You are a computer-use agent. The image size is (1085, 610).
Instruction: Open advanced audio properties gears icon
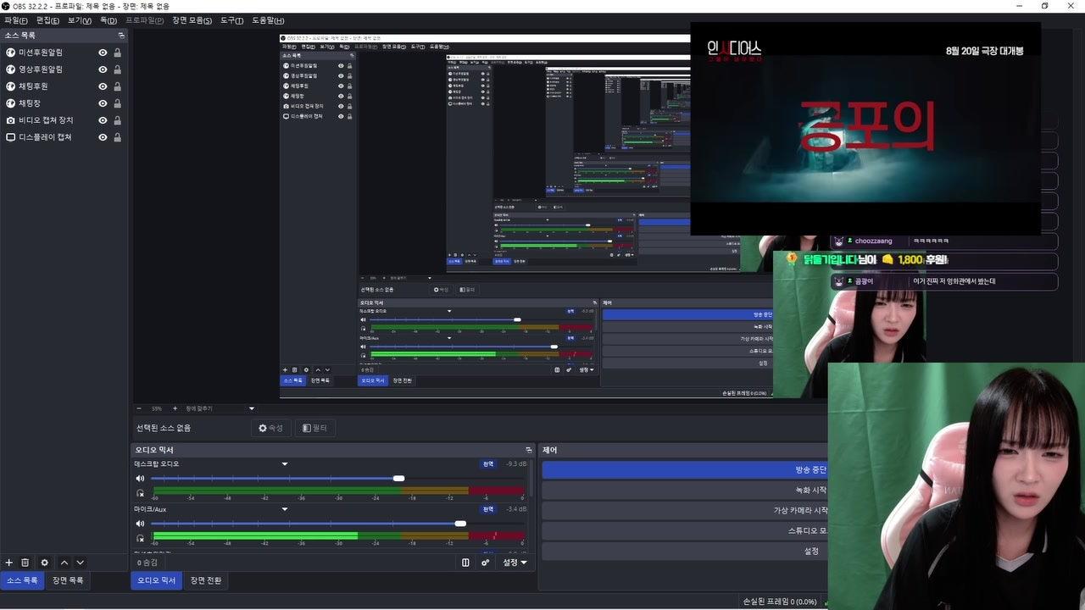coord(486,563)
